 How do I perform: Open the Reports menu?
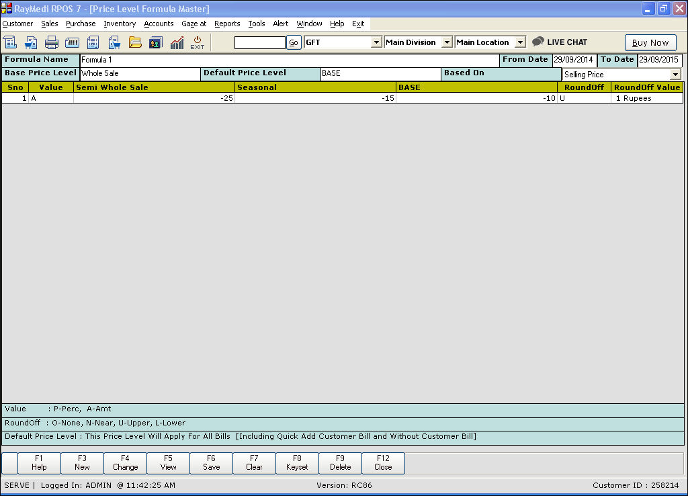click(227, 24)
